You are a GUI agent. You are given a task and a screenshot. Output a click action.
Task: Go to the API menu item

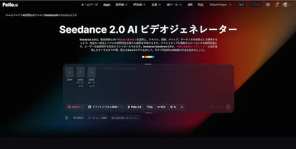190,5
